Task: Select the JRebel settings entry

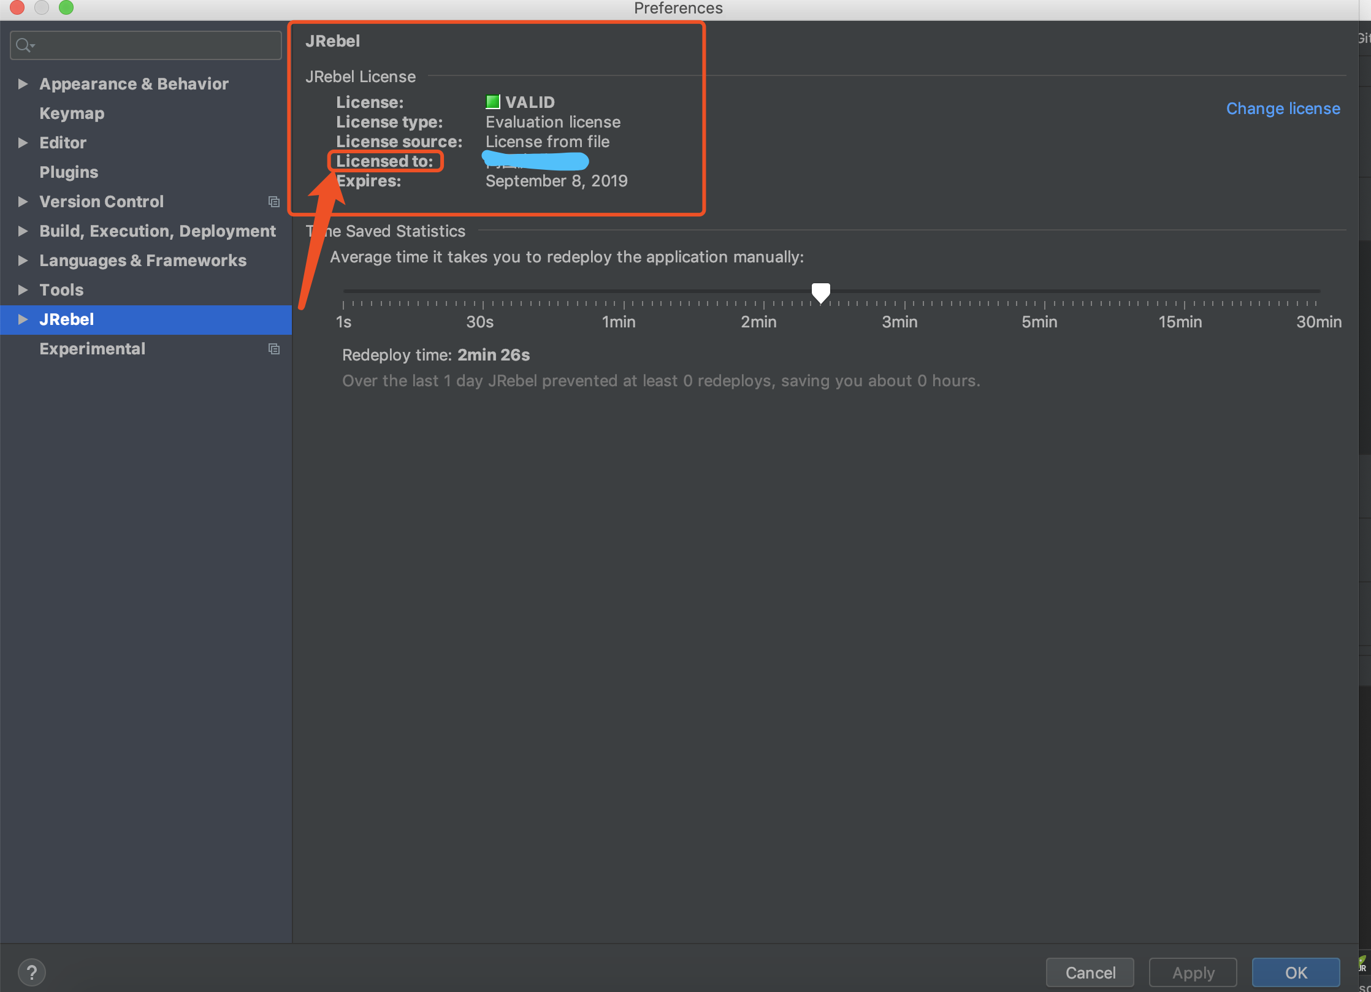Action: pos(146,319)
